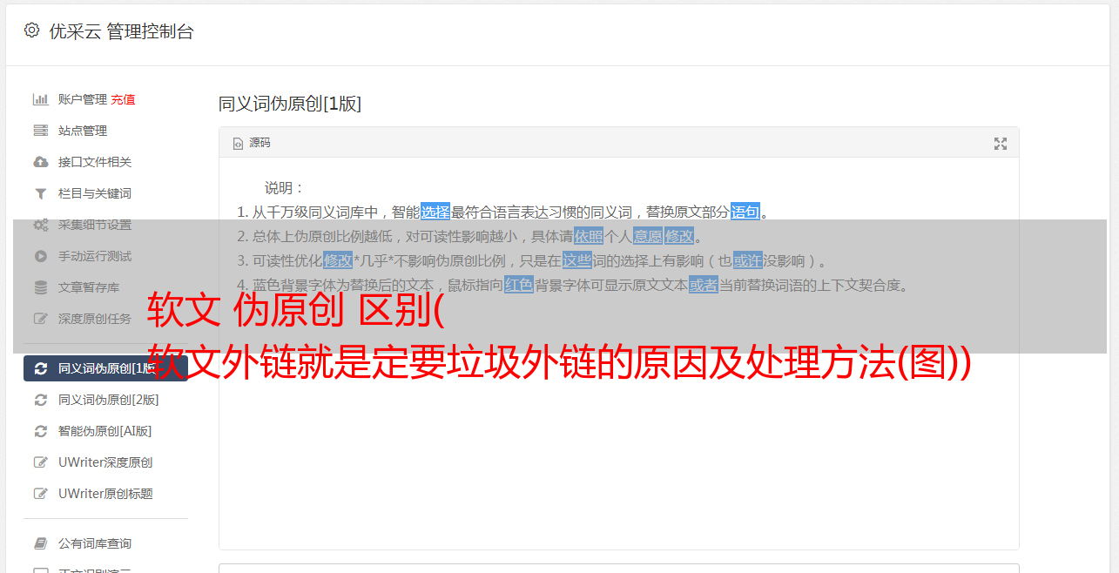The height and width of the screenshot is (573, 1119).
Task: Open the UWriter原创标题 menu item
Action: click(105, 494)
